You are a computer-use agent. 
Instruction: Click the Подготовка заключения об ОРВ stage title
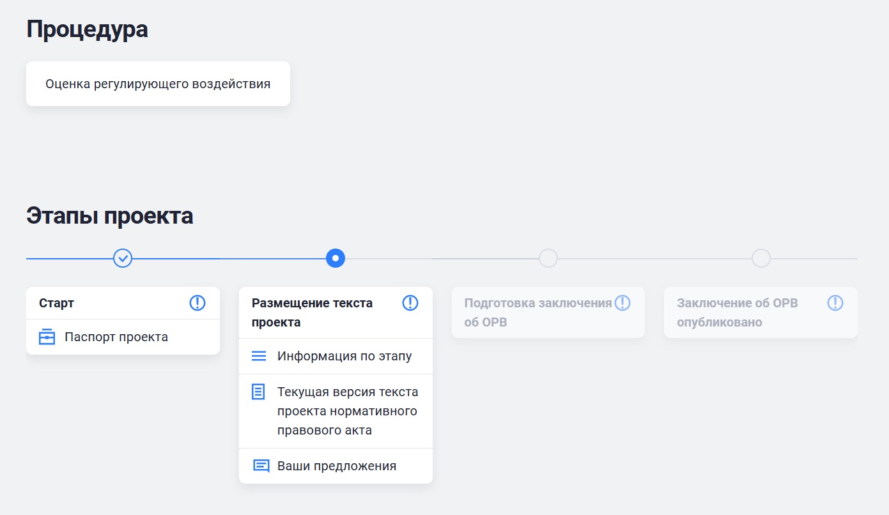tap(537, 312)
